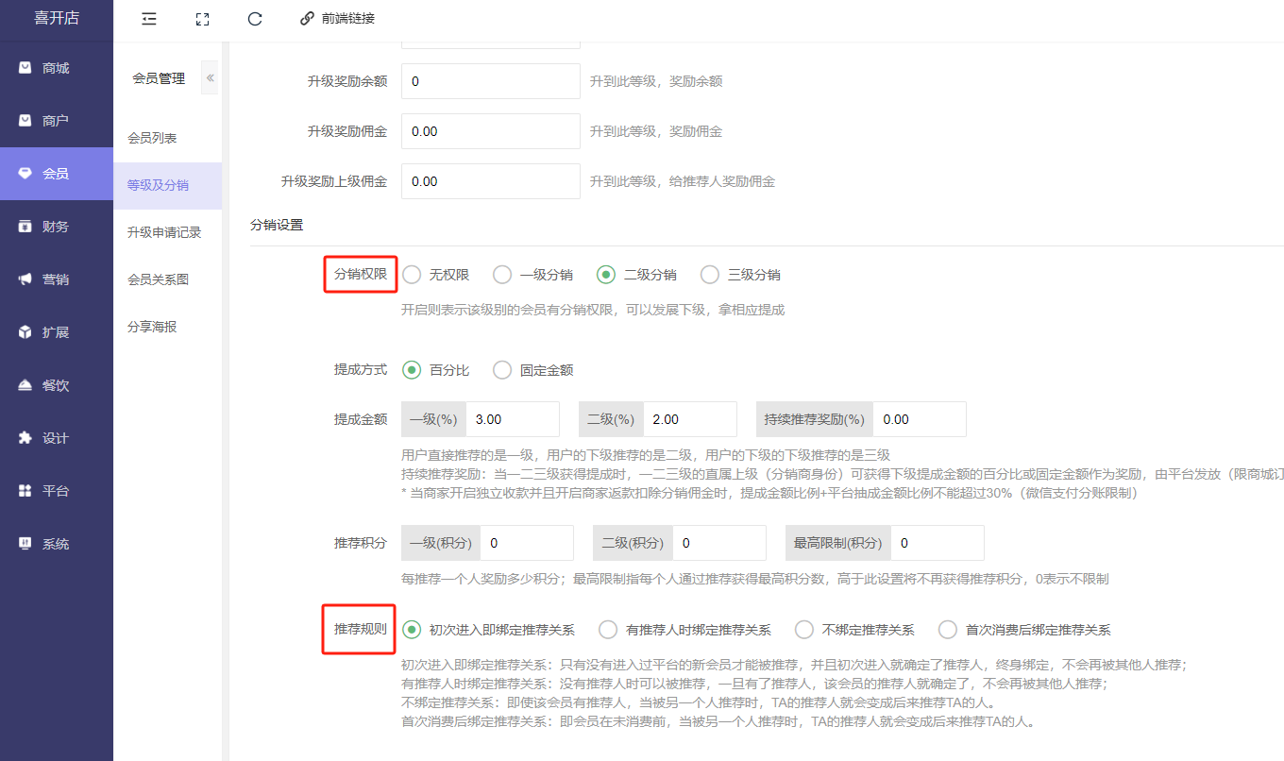This screenshot has width=1284, height=761.
Task: Click the link icon beside 前端链接
Action: click(x=307, y=19)
